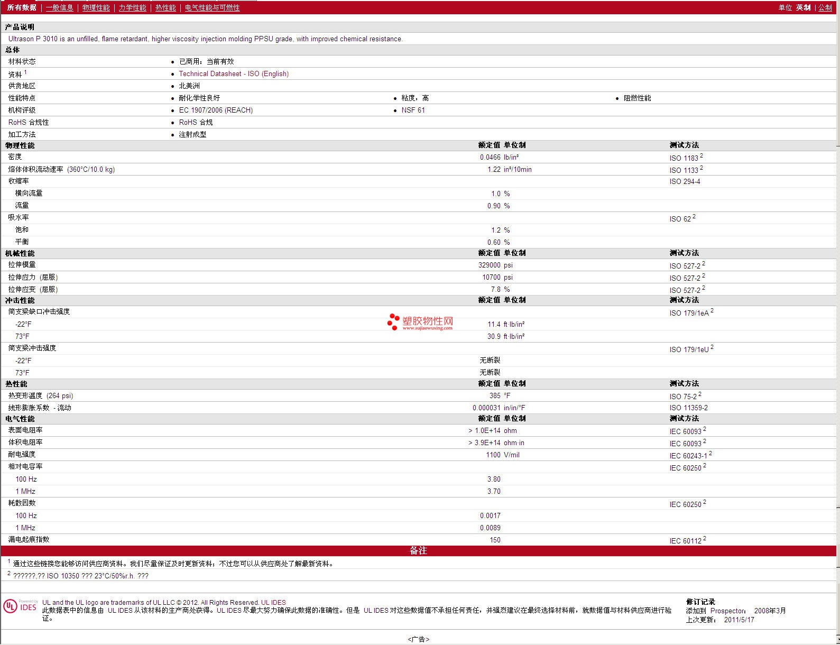Click the 修订记录 heading
Image resolution: width=840 pixels, height=645 pixels.
[x=700, y=602]
